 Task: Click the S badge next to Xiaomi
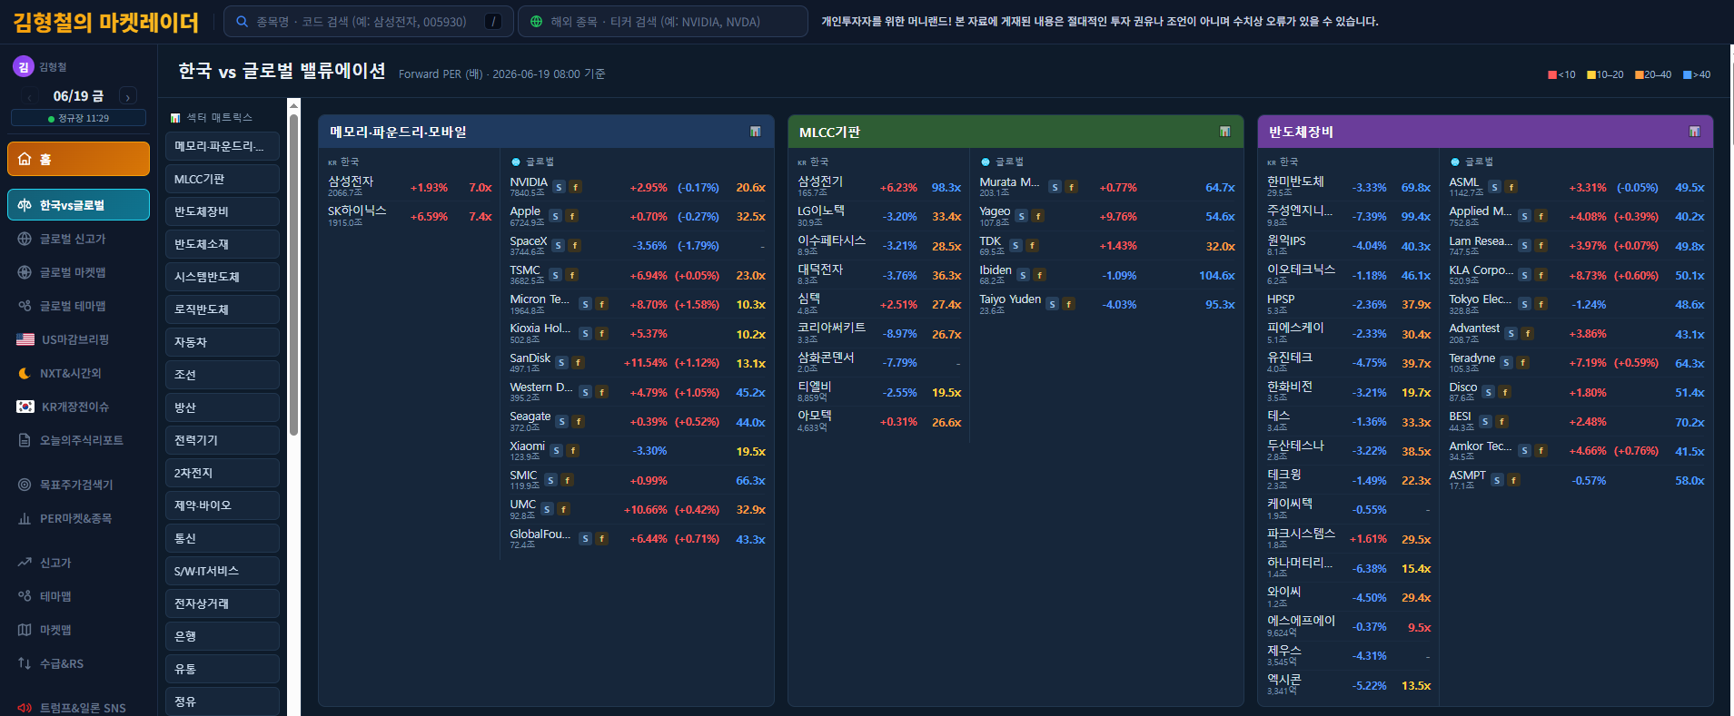click(556, 451)
